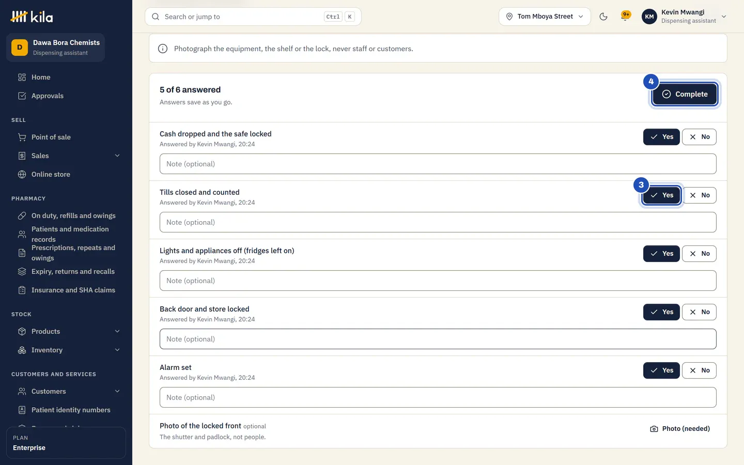
Task: Click the Enterprise plan card
Action: click(x=66, y=443)
